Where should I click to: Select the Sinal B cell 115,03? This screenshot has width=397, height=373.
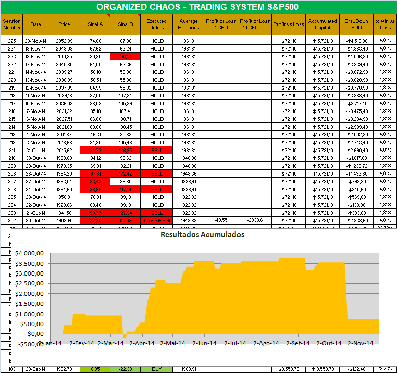tap(126, 220)
